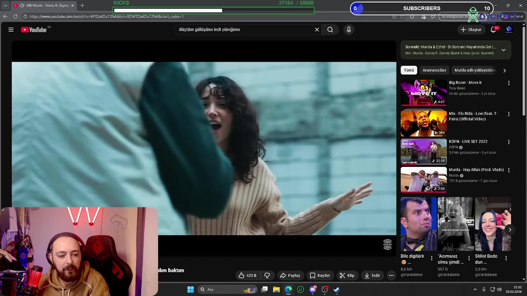527x296 pixels.
Task: Download the video using İndir
Action: click(372, 275)
